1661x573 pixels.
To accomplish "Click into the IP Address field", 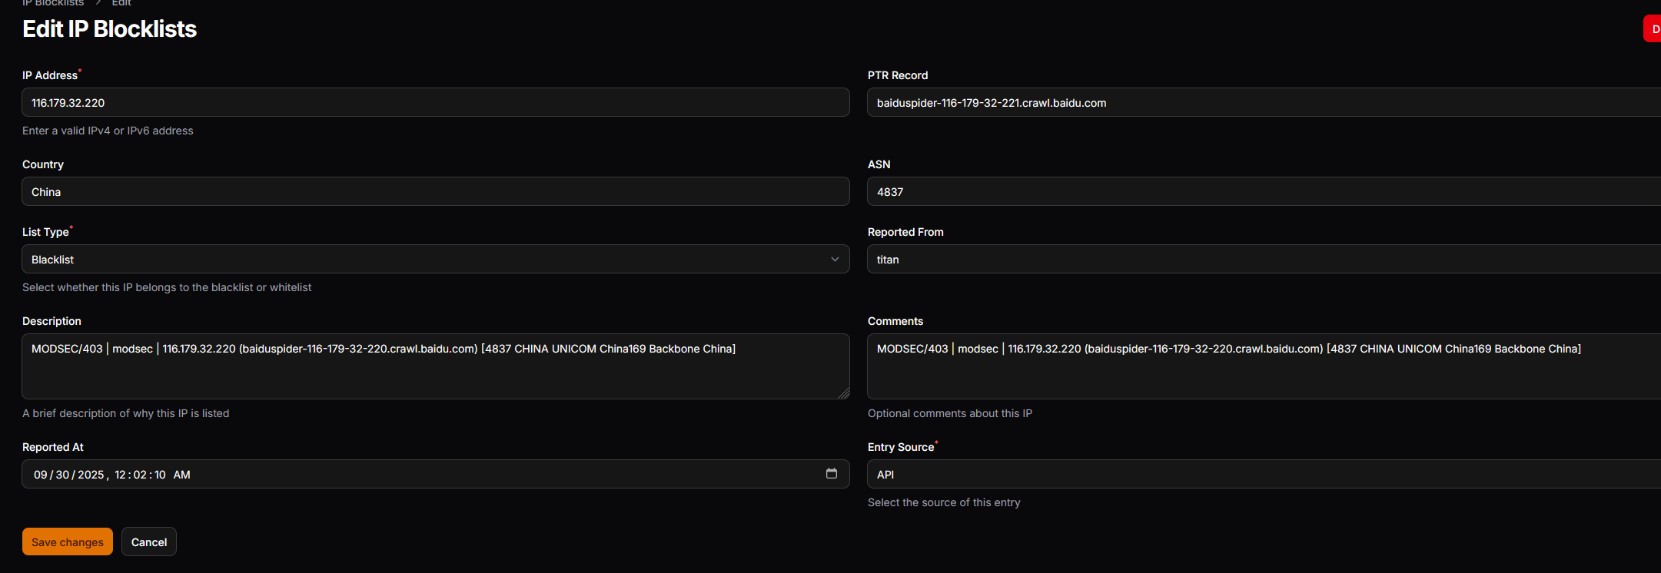I will 435,103.
